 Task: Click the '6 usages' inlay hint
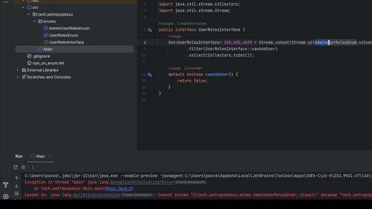click(x=166, y=23)
